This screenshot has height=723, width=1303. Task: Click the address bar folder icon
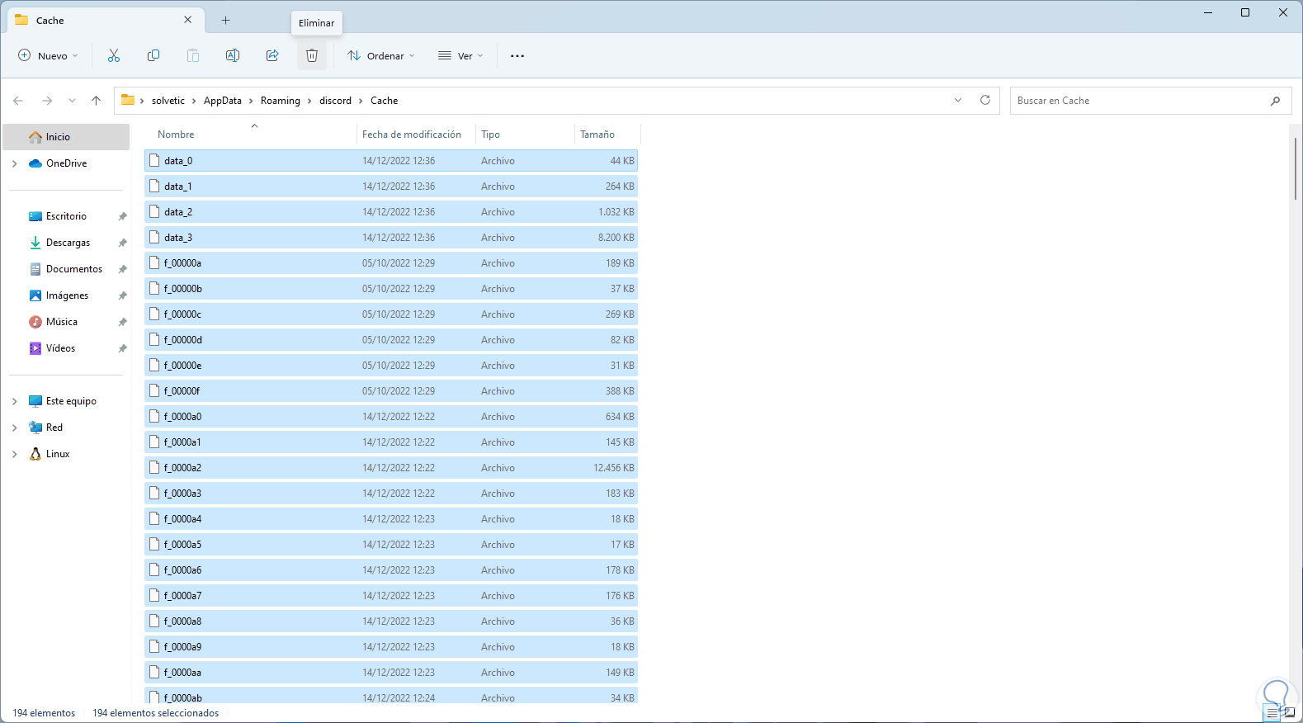[x=128, y=100]
